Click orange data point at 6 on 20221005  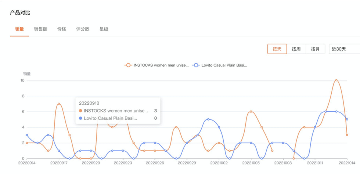coord(251,112)
